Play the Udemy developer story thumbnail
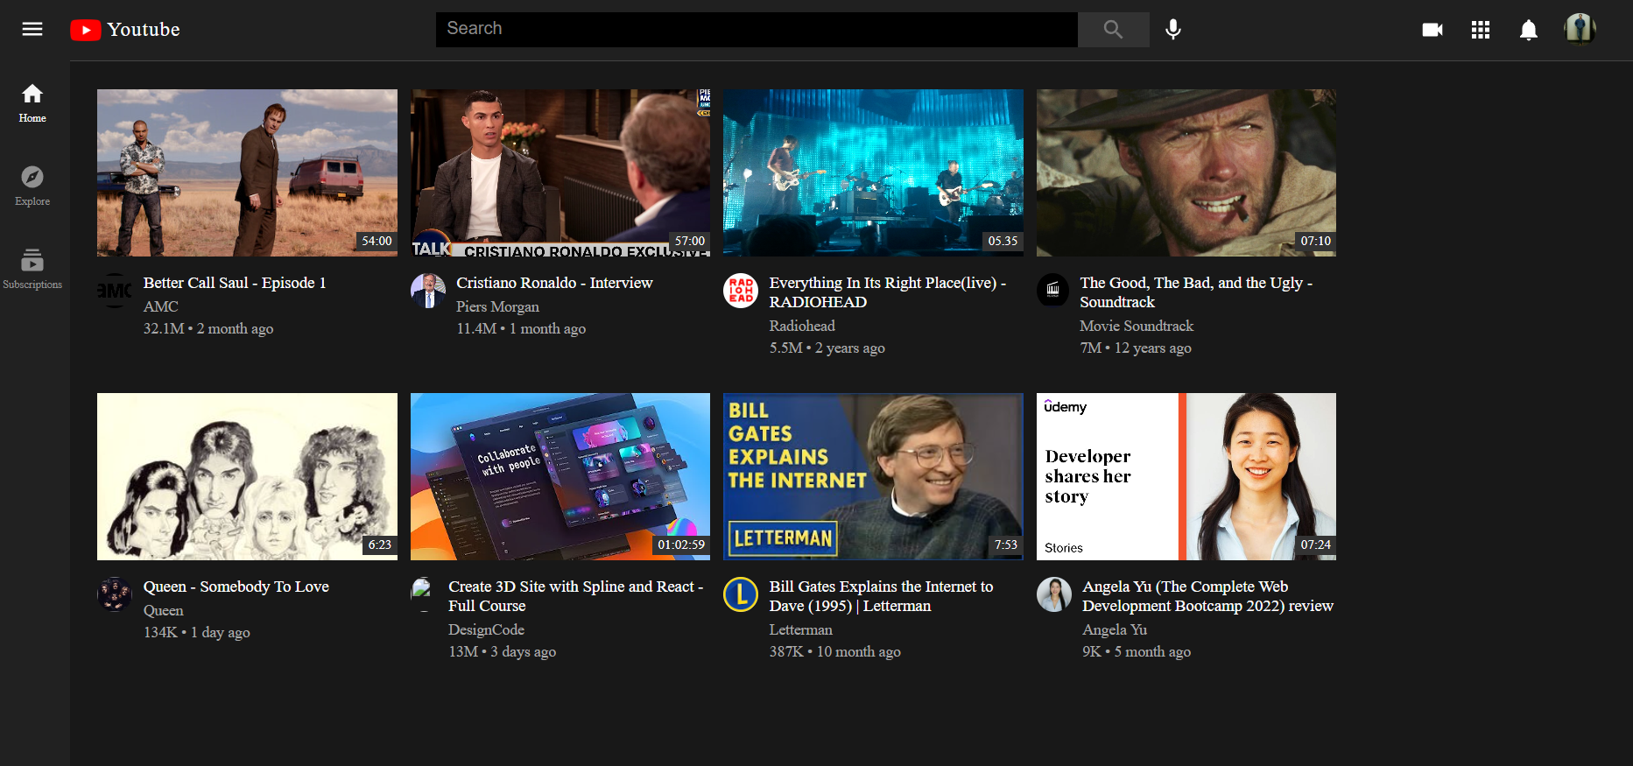Image resolution: width=1633 pixels, height=766 pixels. pos(1186,476)
